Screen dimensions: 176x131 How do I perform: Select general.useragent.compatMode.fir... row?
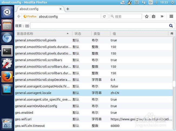pyautogui.click(x=94, y=86)
